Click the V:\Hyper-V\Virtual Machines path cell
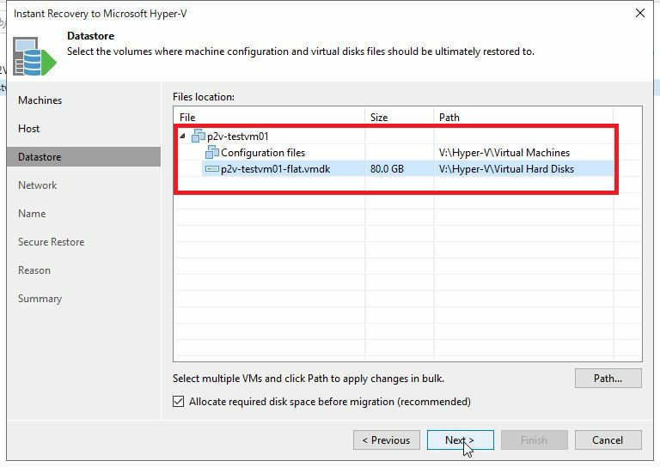Image resolution: width=660 pixels, height=467 pixels. pos(504,153)
